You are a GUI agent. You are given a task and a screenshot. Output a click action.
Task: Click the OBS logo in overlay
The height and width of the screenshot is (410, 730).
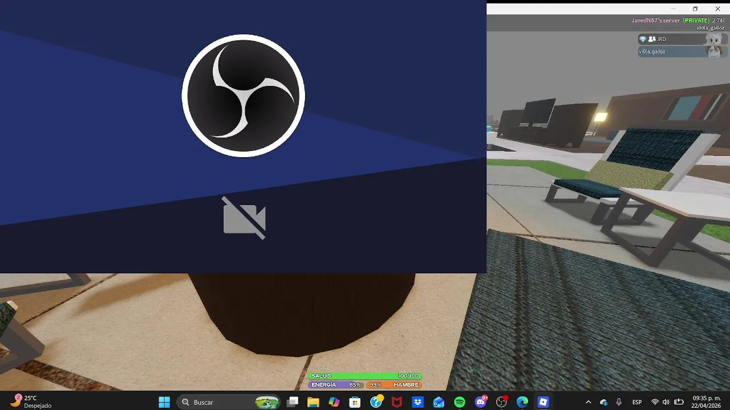(x=244, y=96)
